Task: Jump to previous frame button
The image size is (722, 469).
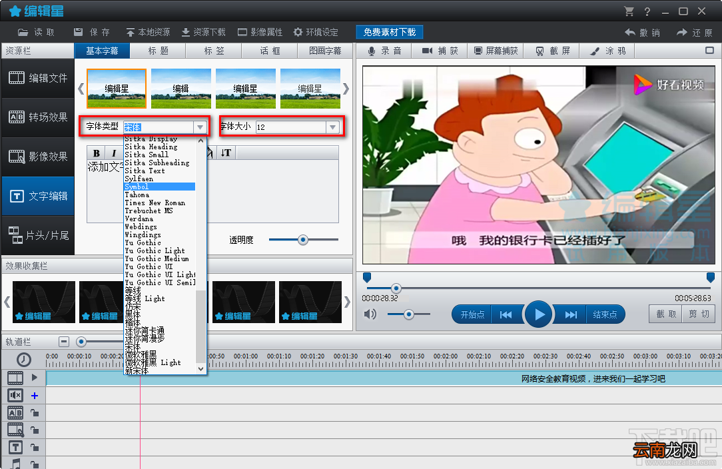Action: 506,314
